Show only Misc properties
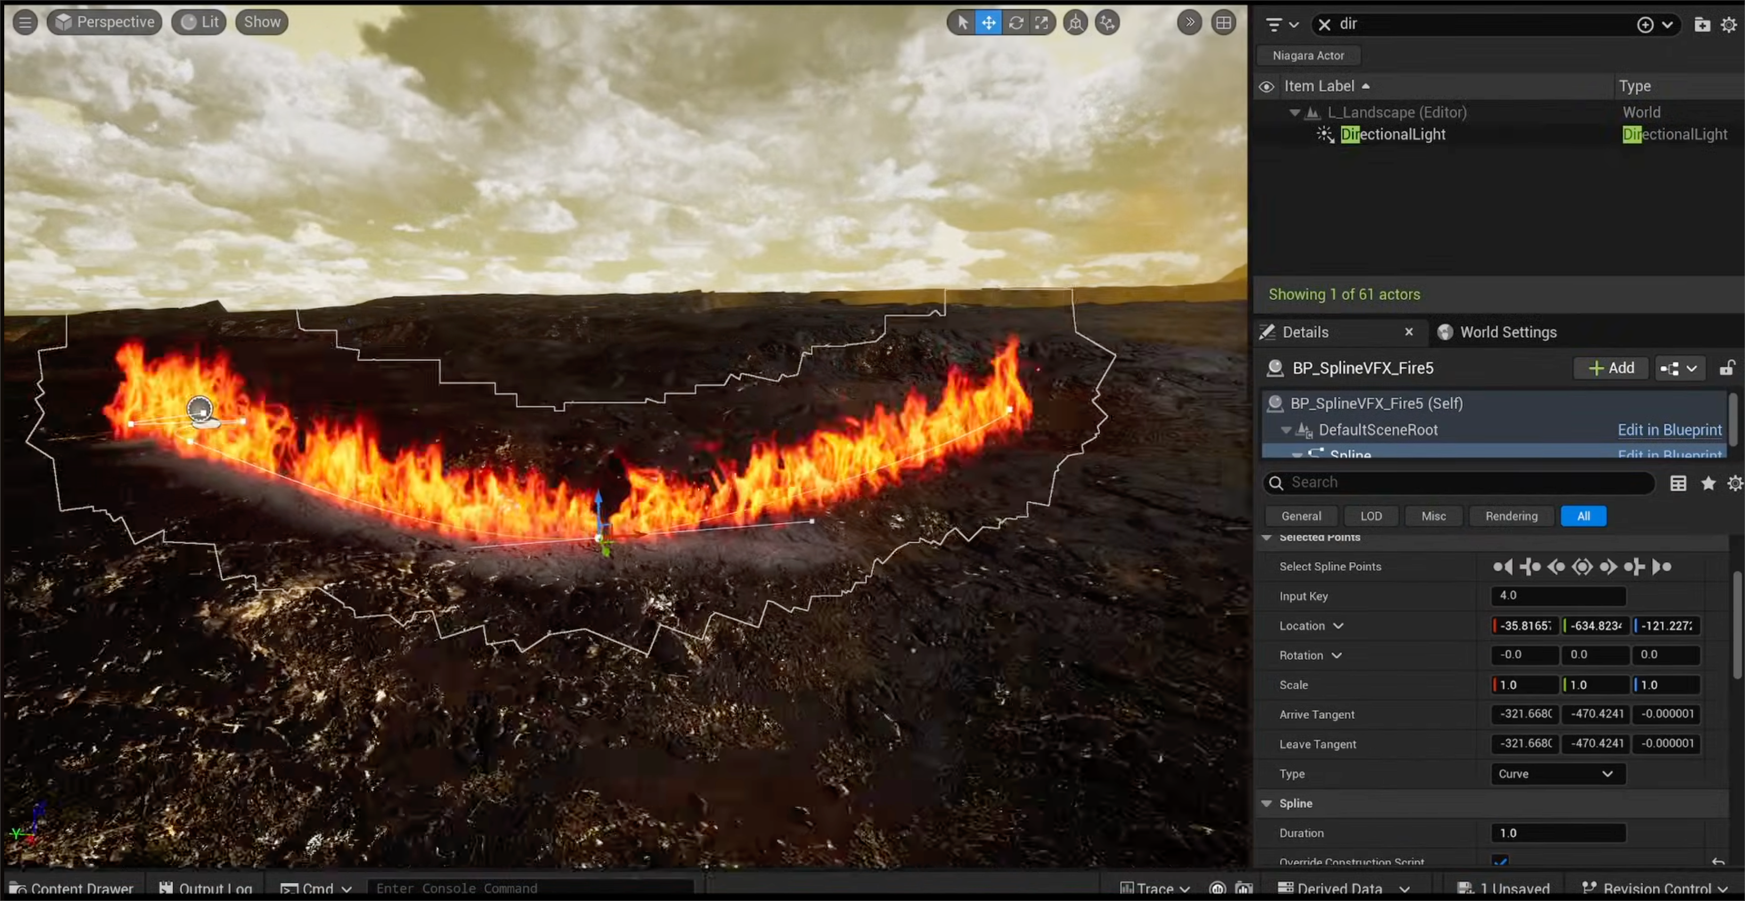Image resolution: width=1745 pixels, height=901 pixels. click(x=1433, y=516)
